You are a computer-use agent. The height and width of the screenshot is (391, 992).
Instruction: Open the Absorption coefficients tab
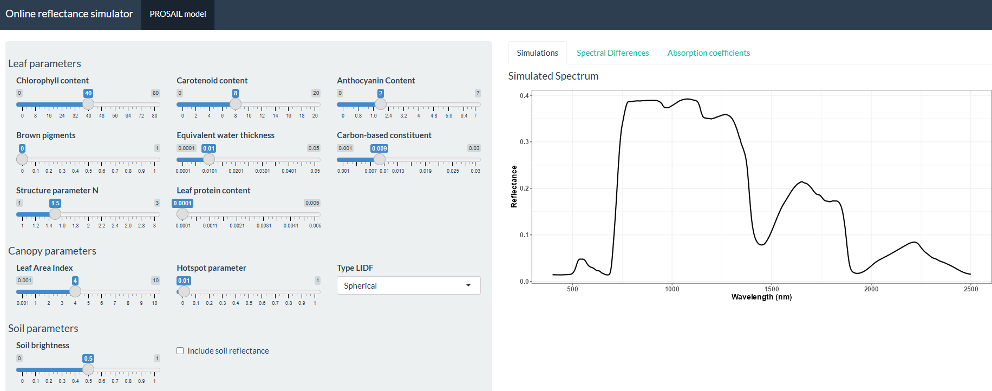point(708,53)
